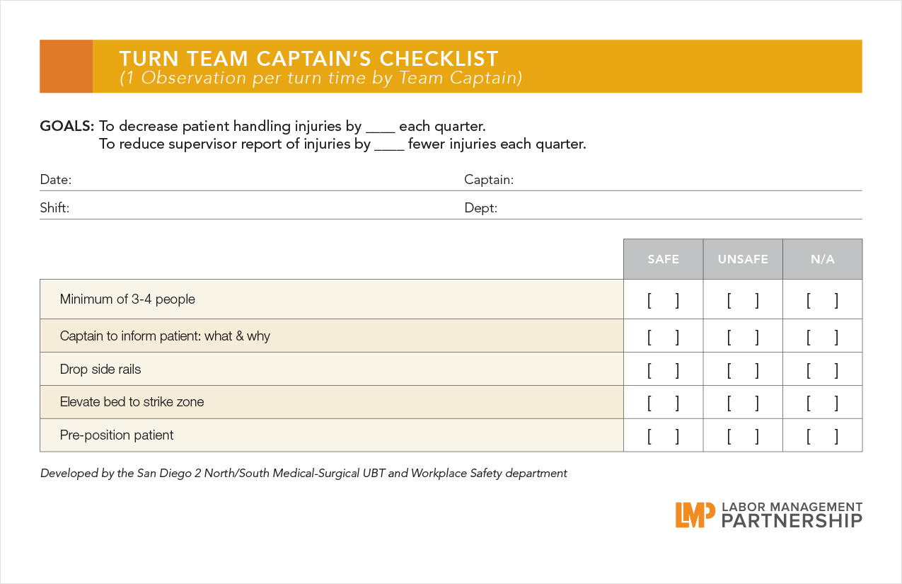Check N/A for Minimum of 3-4 people

click(x=822, y=300)
